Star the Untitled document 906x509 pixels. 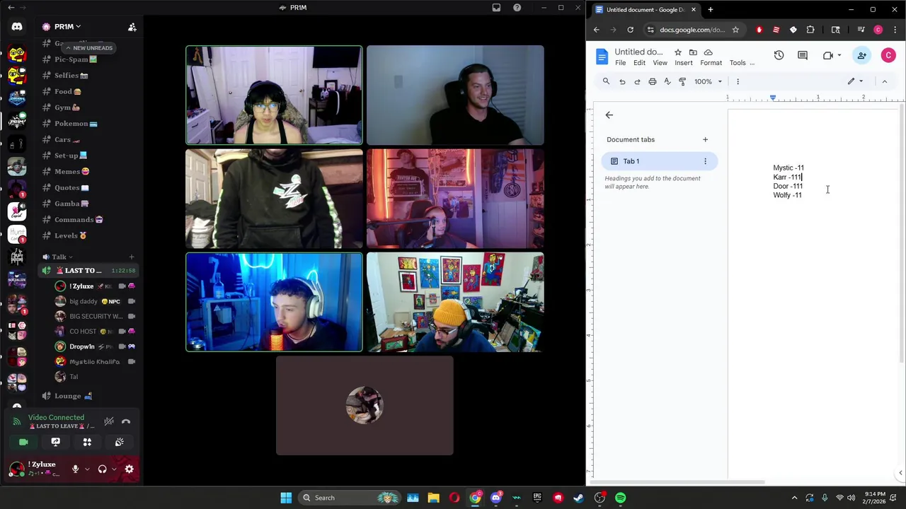[677, 52]
